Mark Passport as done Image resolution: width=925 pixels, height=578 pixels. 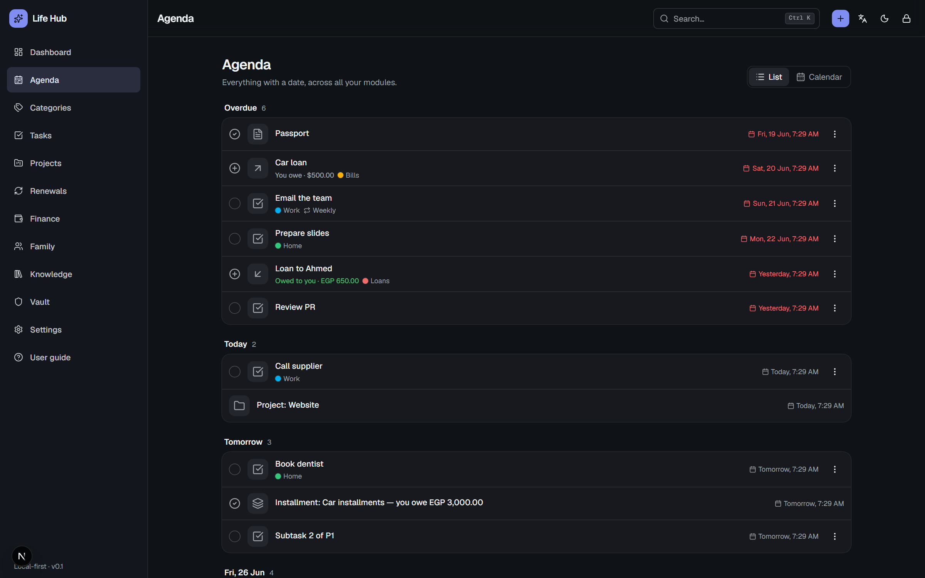click(235, 134)
